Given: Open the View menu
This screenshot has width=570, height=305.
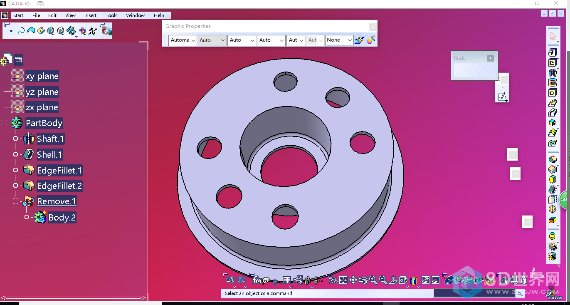Looking at the screenshot, I should pyautogui.click(x=70, y=15).
